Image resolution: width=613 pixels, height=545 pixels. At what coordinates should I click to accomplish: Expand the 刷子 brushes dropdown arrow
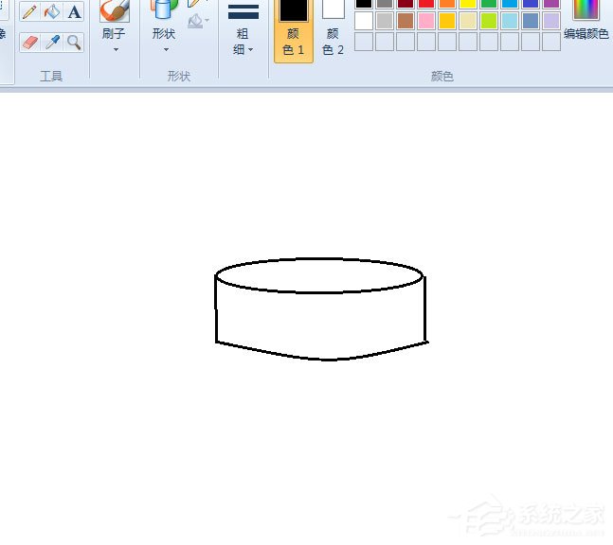pos(116,50)
